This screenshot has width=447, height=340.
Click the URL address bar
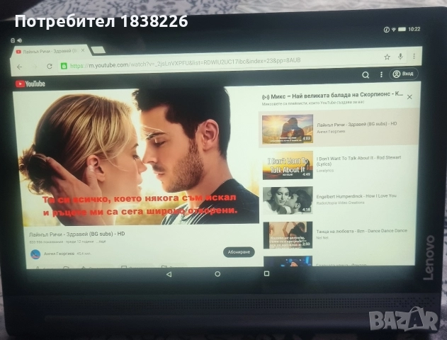point(220,62)
